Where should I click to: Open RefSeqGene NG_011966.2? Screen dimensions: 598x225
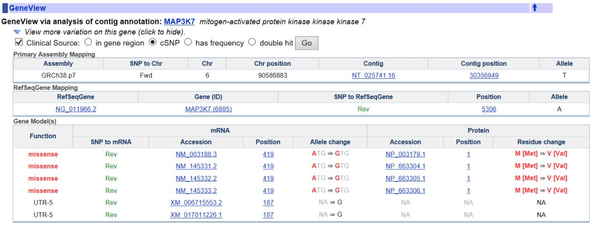76,109
